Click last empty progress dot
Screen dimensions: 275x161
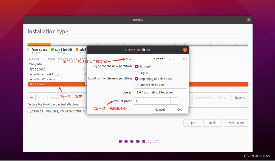tap(155, 141)
